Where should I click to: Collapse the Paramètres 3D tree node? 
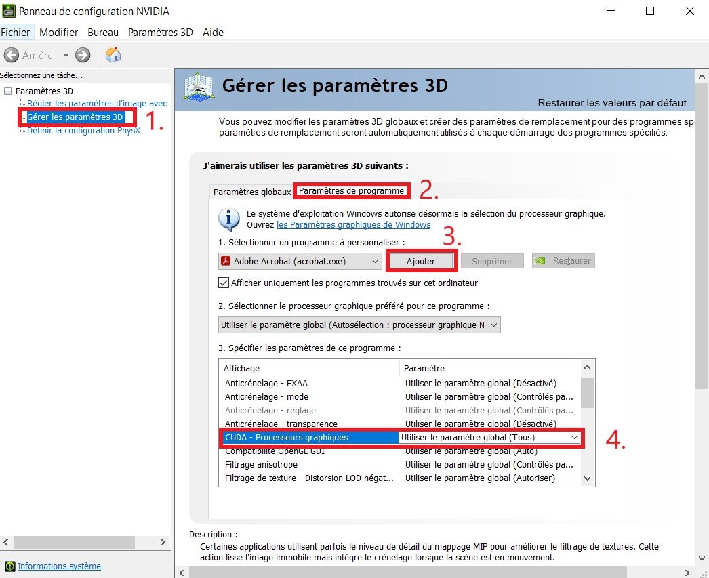(7, 90)
